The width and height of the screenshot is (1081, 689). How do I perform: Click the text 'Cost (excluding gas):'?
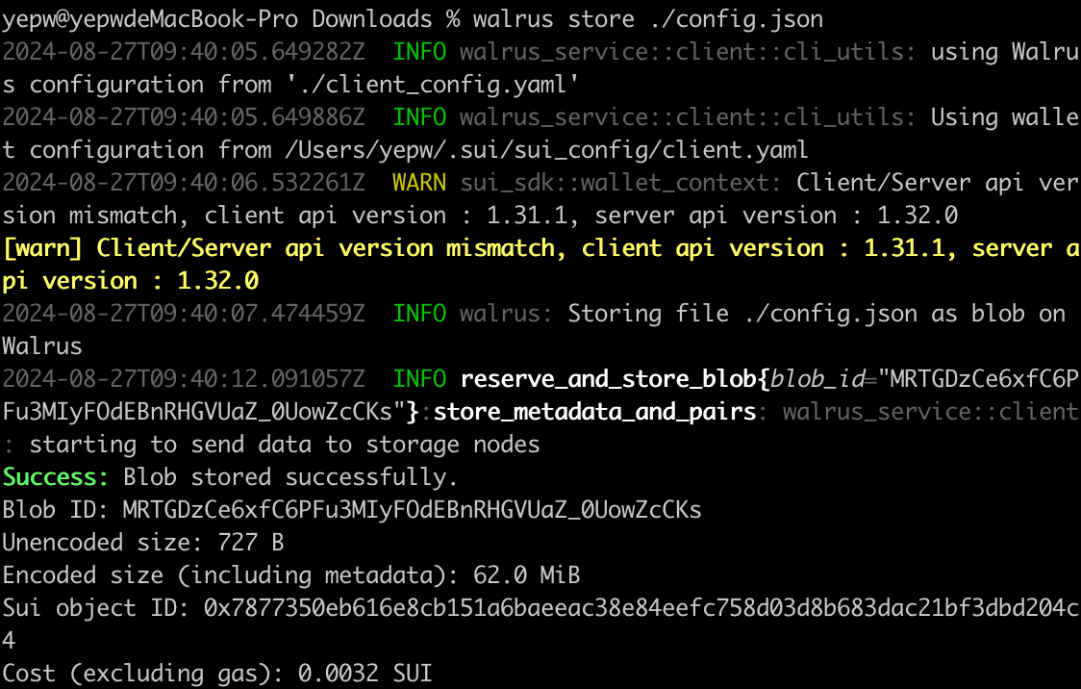pyautogui.click(x=143, y=674)
